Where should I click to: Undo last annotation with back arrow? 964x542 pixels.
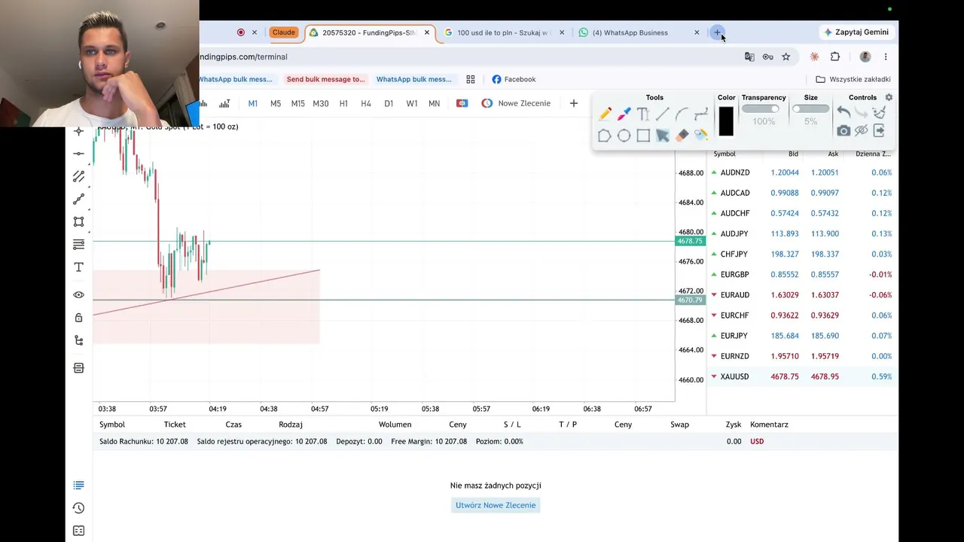(x=843, y=113)
